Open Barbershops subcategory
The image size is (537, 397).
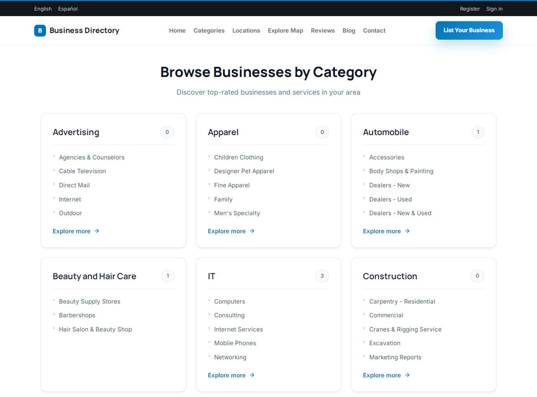tap(77, 315)
